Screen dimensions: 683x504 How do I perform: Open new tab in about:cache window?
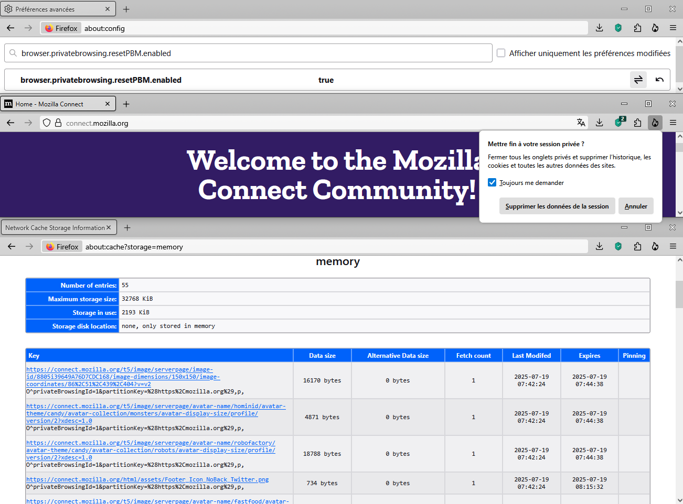click(x=127, y=227)
